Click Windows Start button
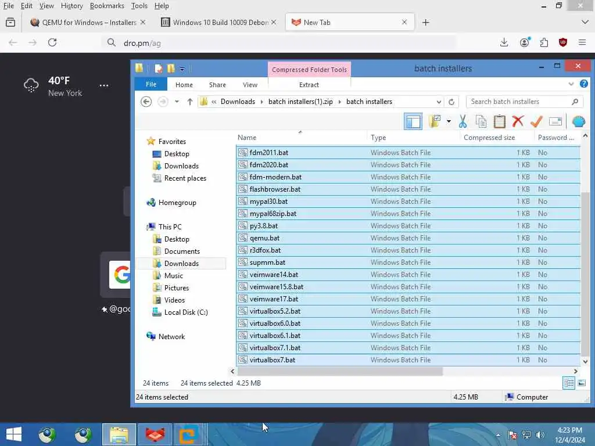Image resolution: width=595 pixels, height=446 pixels. coord(14,434)
